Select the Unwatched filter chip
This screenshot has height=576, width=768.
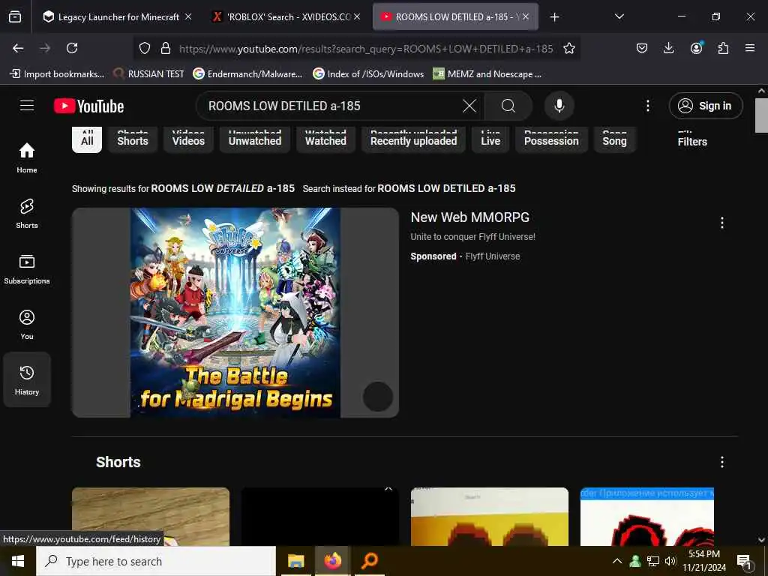point(255,140)
